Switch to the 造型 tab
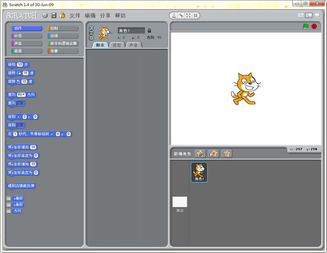The width and height of the screenshot is (327, 253). click(x=116, y=45)
